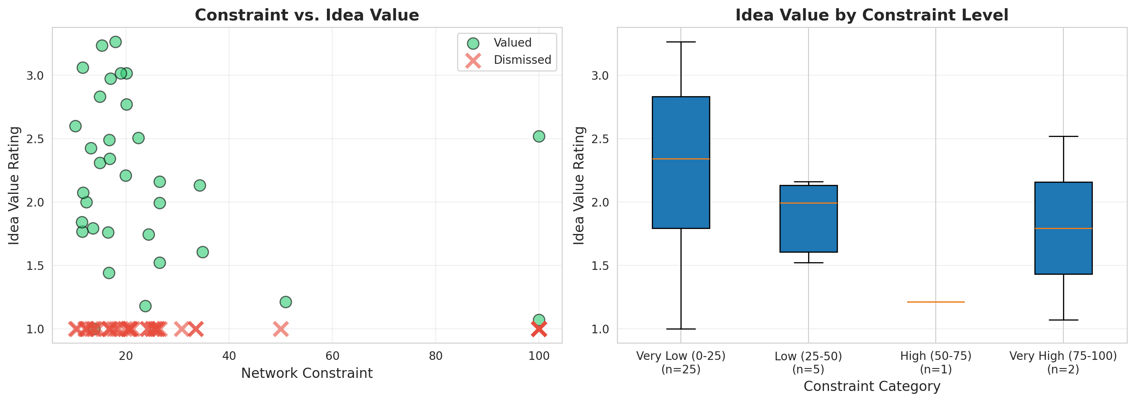This screenshot has width=1135, height=402.
Task: Click the green Valued legend marker
Action: coord(473,43)
